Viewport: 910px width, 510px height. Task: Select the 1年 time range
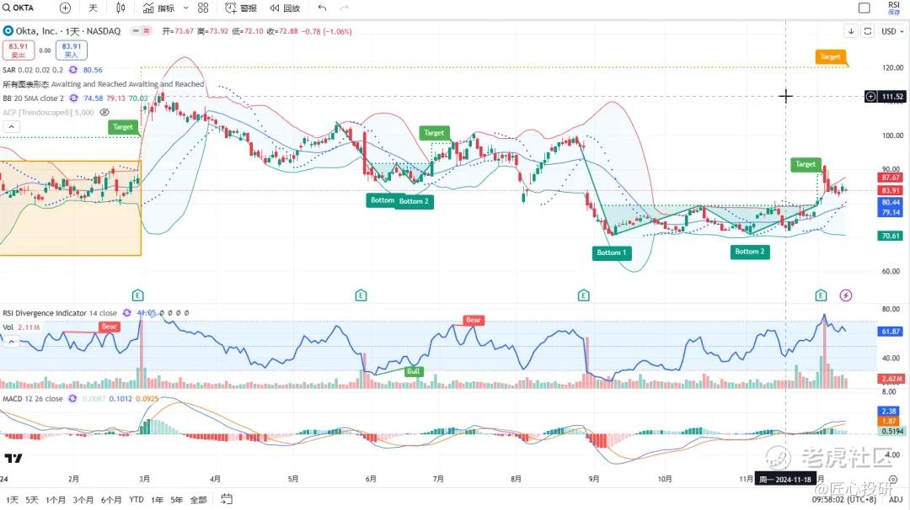click(158, 500)
